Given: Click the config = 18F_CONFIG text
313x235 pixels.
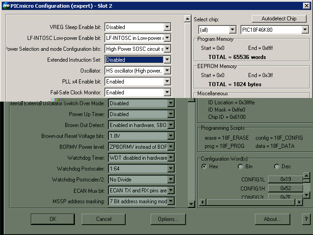Looking at the screenshot, I should click(279, 138).
